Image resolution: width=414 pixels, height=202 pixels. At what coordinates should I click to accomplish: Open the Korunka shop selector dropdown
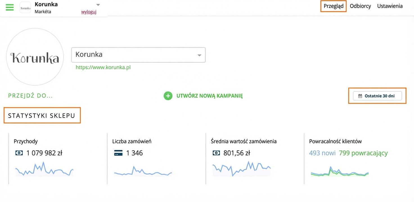(x=138, y=55)
